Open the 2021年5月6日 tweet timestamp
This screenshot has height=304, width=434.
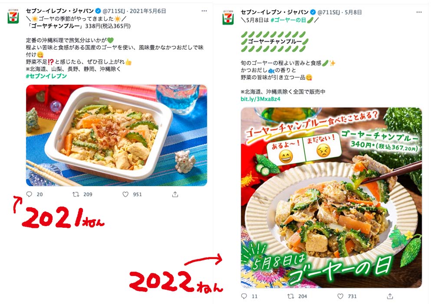click(x=148, y=11)
